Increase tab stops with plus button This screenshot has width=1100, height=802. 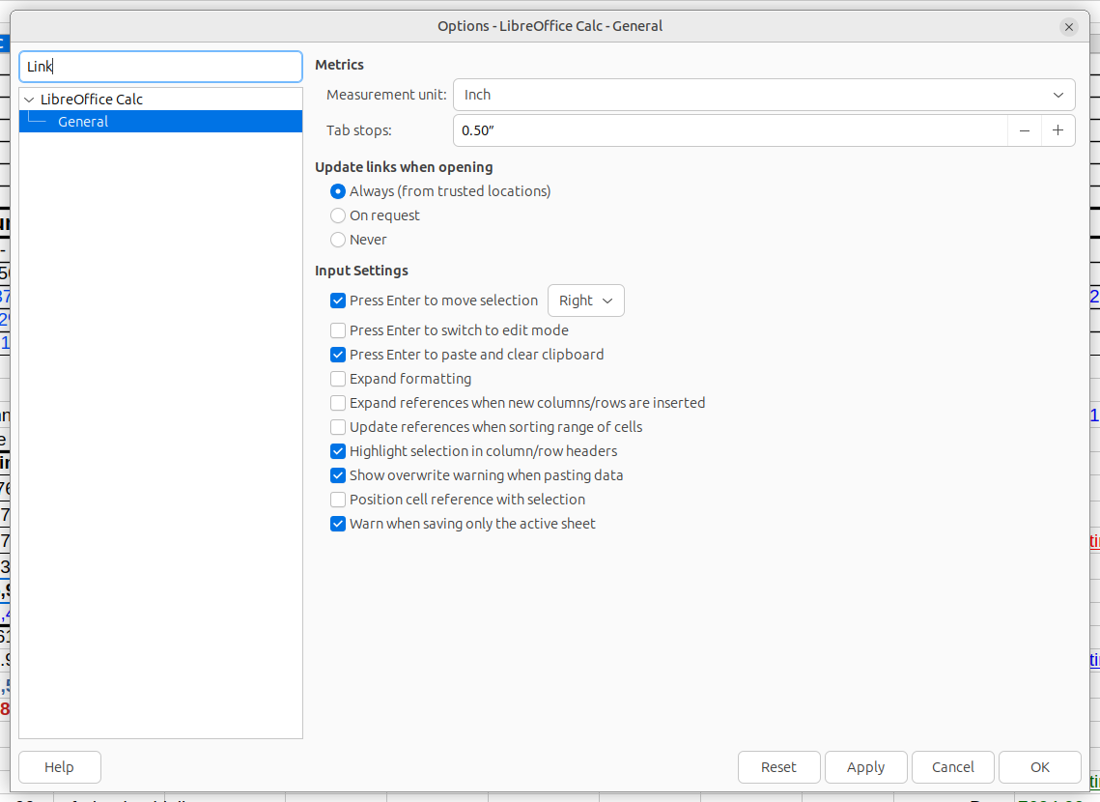[1058, 130]
